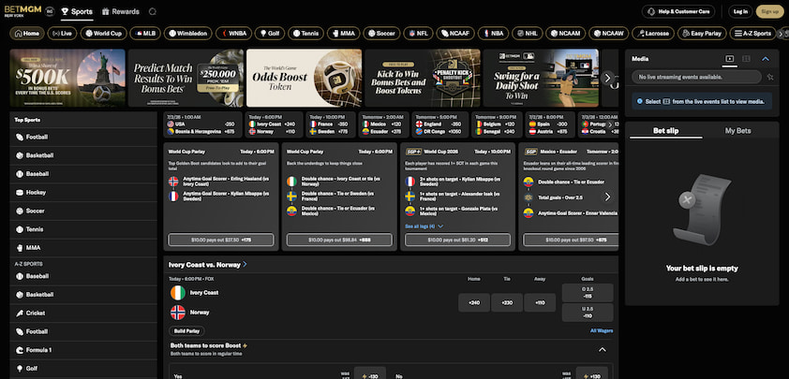Click the RG responsible gaming badge icon
This screenshot has width=789, height=379.
tap(50, 11)
